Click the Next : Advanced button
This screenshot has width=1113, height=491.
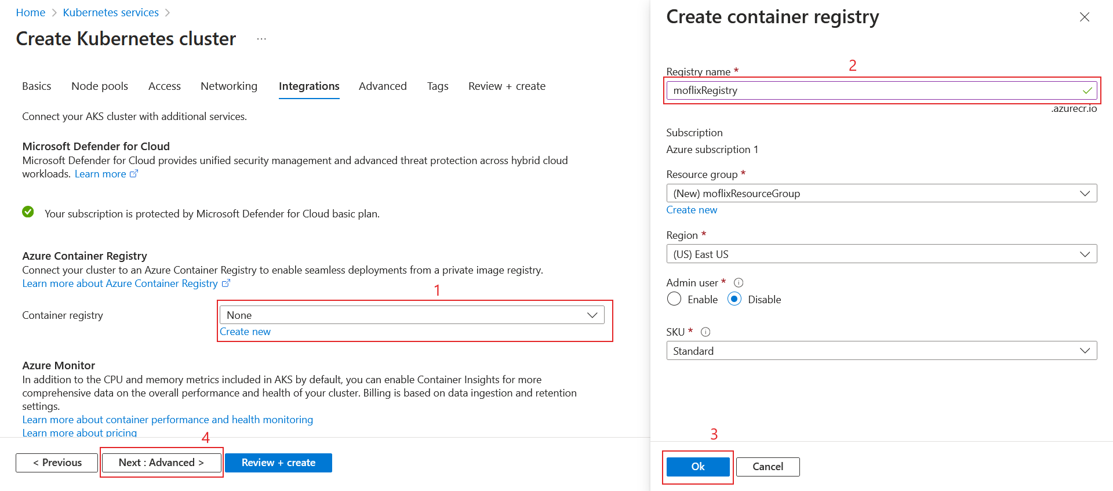click(x=161, y=463)
